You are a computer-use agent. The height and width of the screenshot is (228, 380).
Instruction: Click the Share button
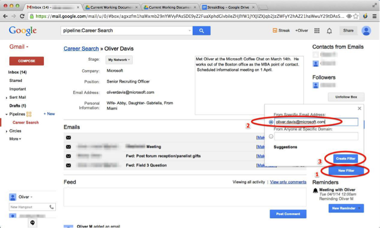point(348,30)
